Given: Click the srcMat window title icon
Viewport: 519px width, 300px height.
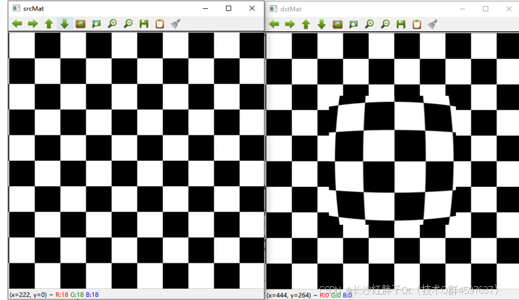Looking at the screenshot, I should coord(16,8).
